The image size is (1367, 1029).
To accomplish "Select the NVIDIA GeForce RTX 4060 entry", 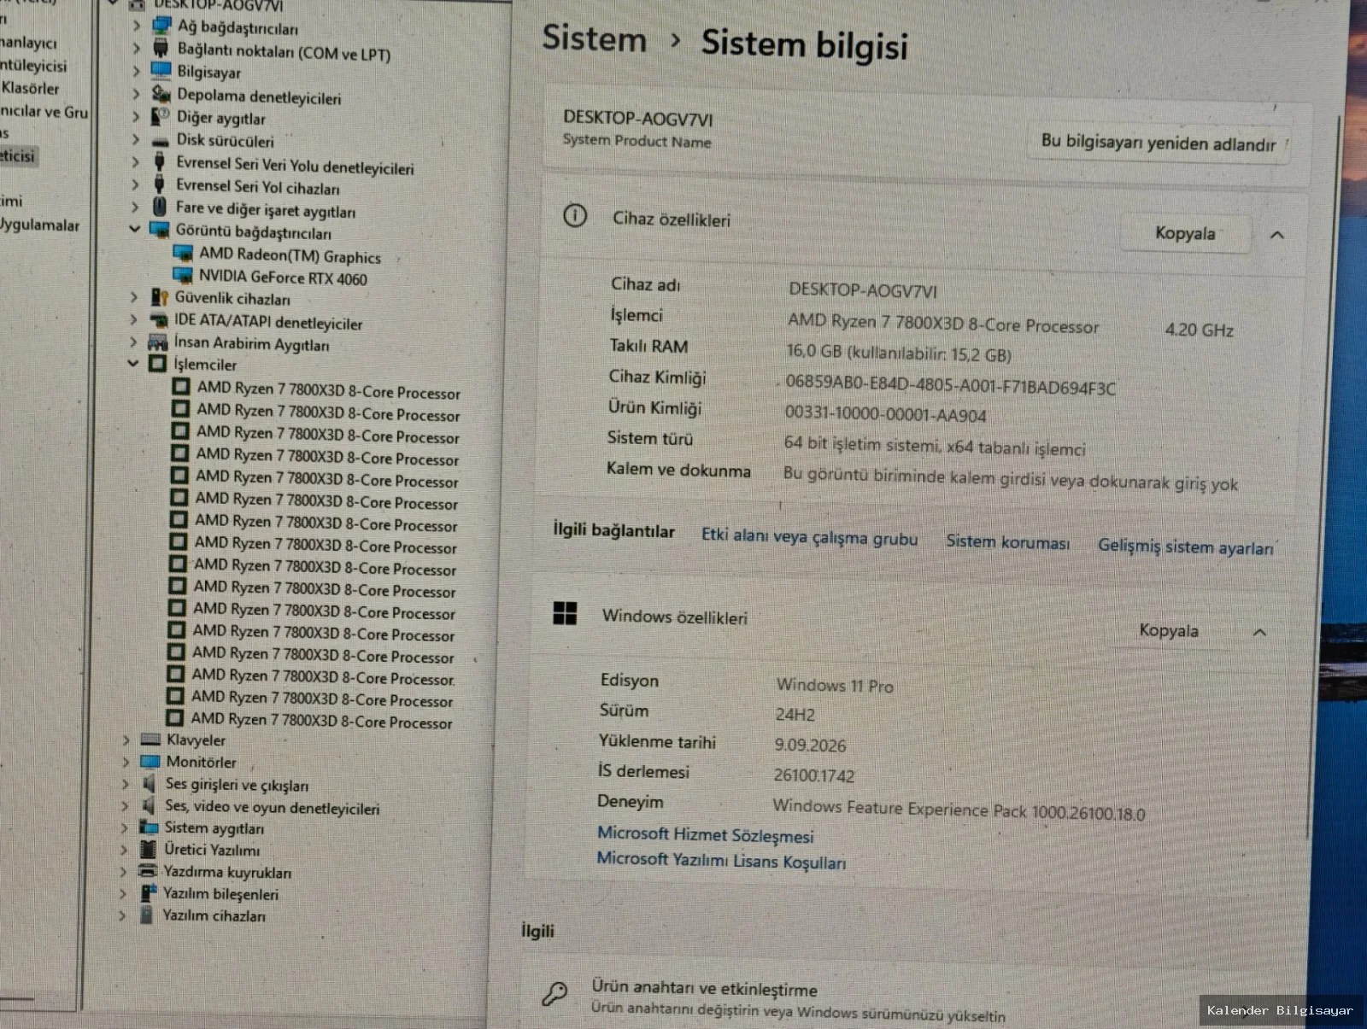I will coord(284,278).
